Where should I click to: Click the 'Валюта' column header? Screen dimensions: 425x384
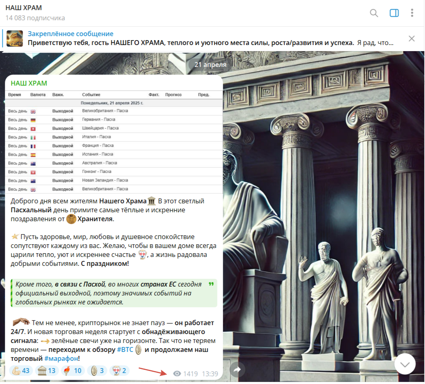tap(38, 95)
